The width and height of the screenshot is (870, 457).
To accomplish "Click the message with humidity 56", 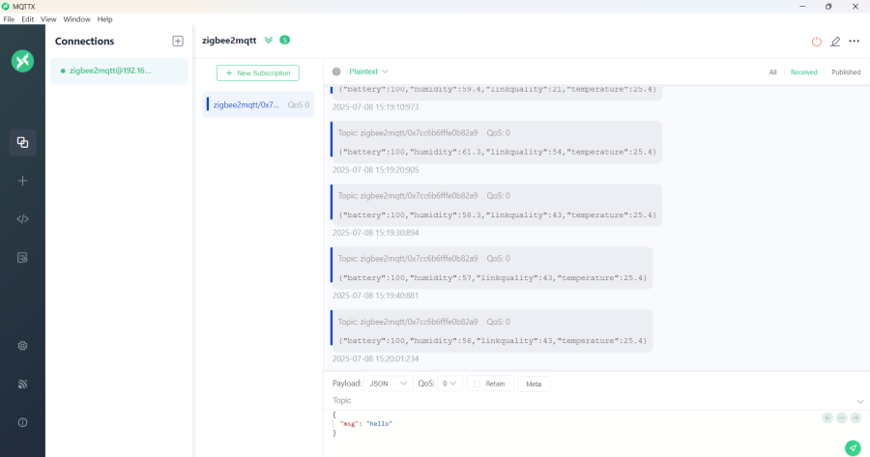I will click(x=492, y=330).
